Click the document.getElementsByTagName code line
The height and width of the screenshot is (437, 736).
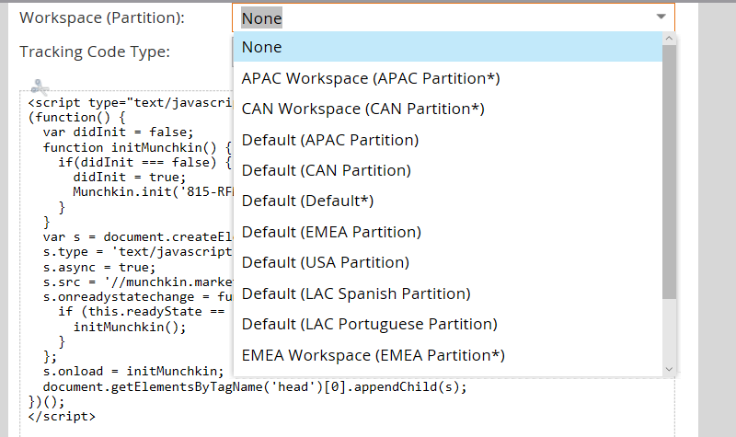(x=255, y=386)
